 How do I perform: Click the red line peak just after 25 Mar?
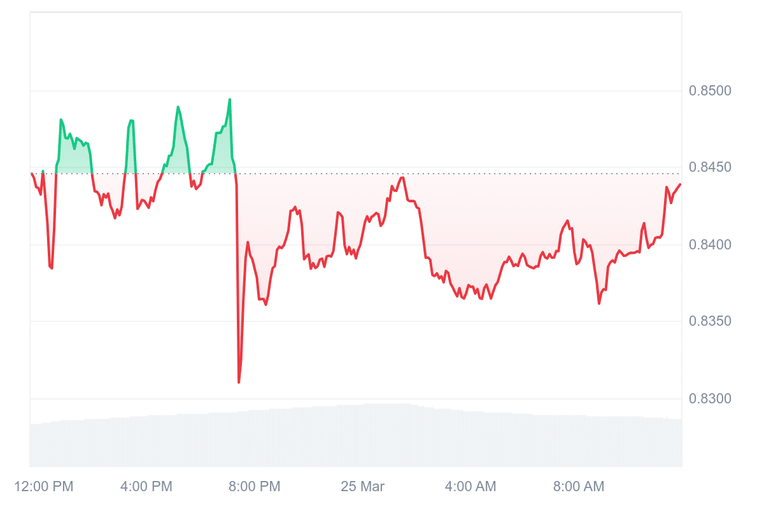402,178
